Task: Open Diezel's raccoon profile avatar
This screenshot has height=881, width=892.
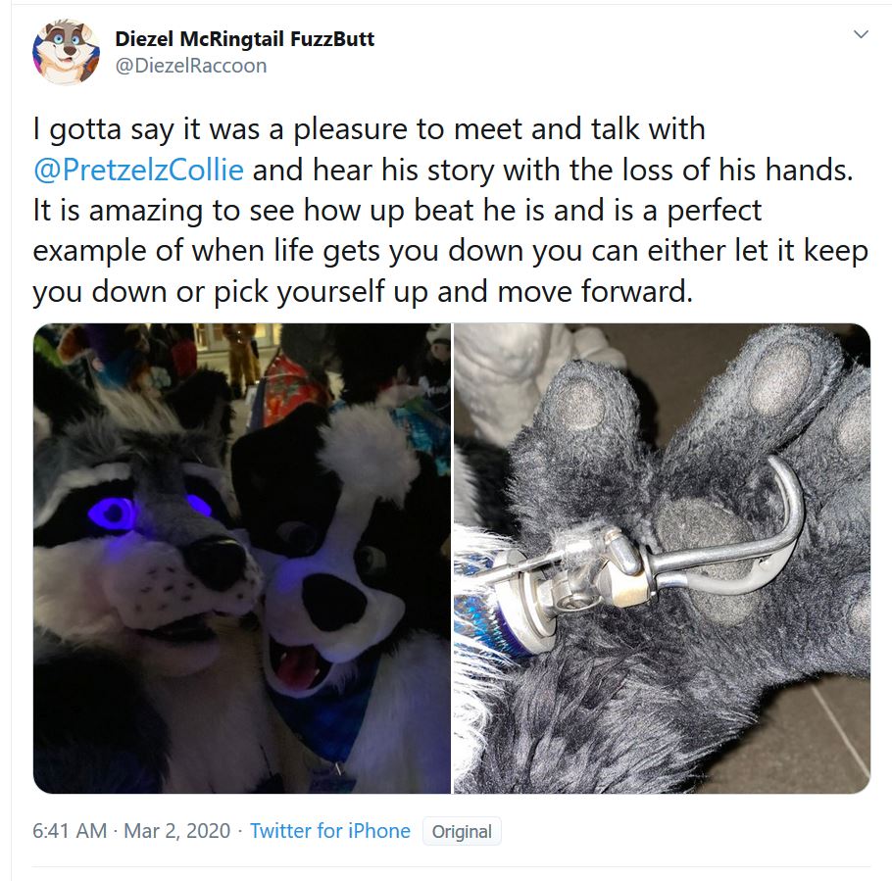Action: (x=66, y=52)
